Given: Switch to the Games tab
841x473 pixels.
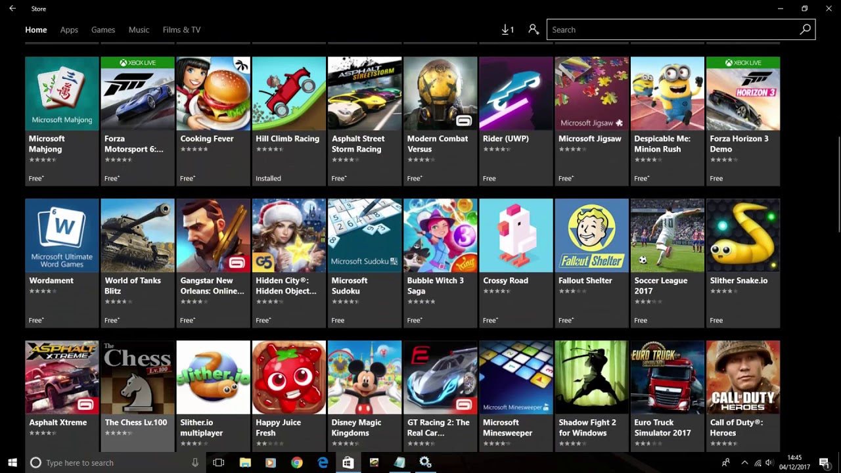Looking at the screenshot, I should 102,30.
